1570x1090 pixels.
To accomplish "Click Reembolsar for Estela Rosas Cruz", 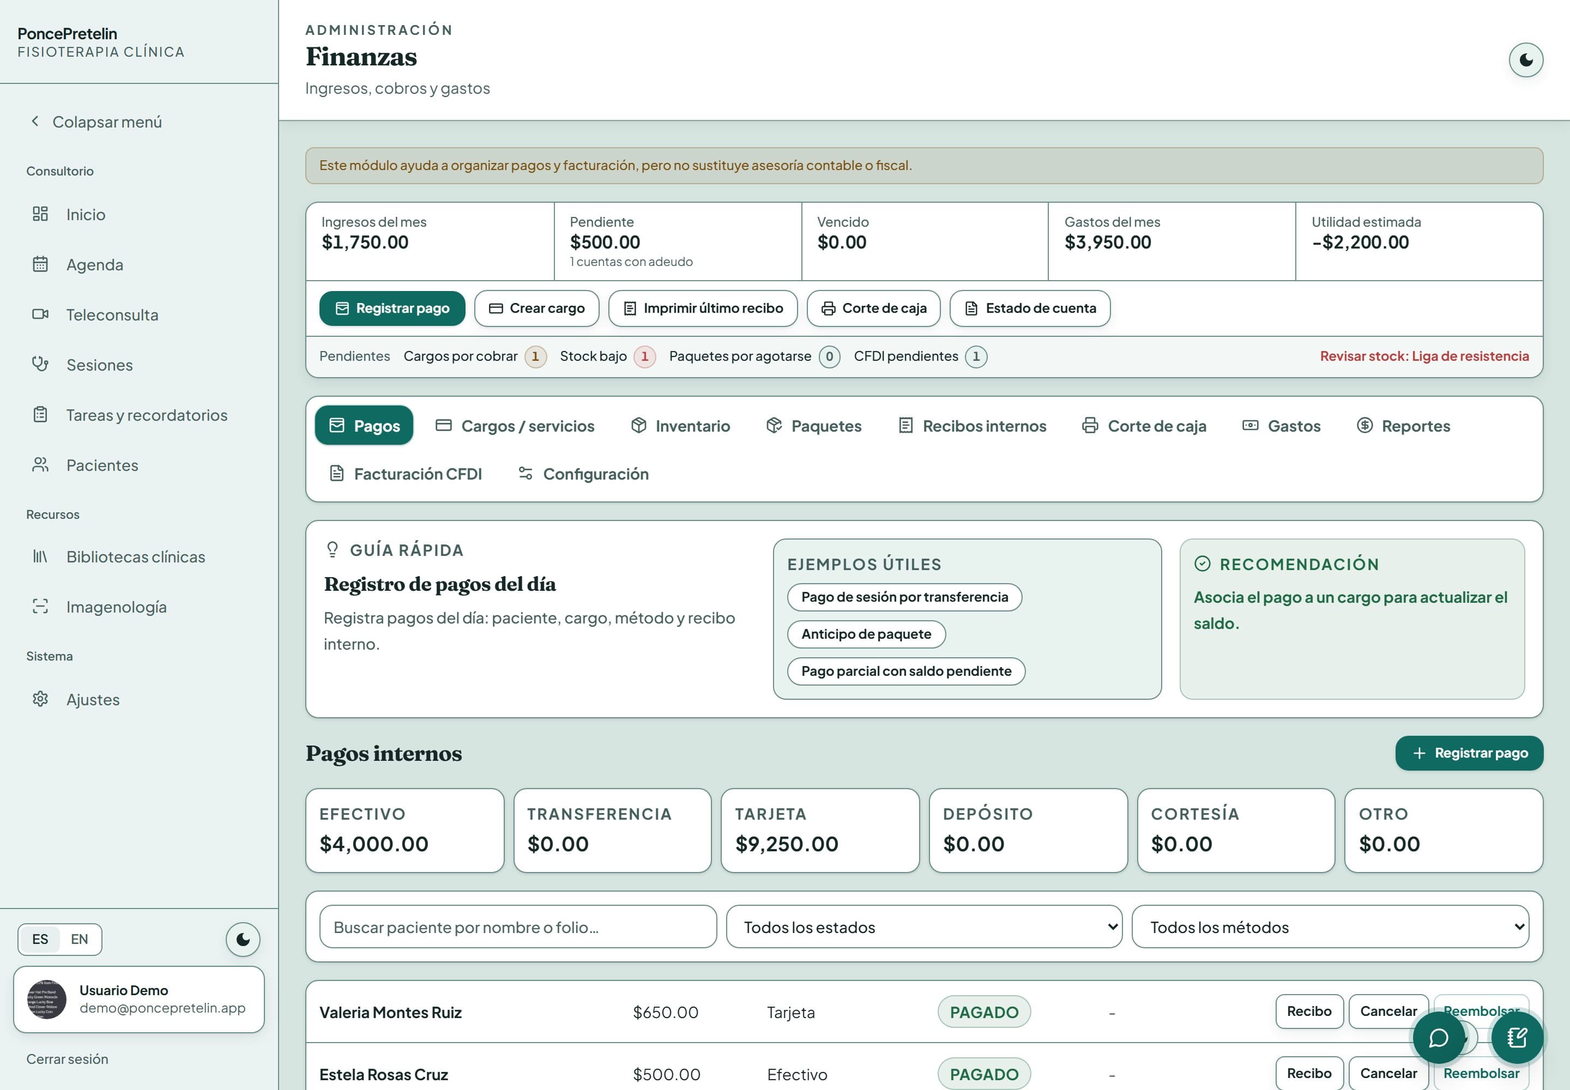I will (1481, 1073).
